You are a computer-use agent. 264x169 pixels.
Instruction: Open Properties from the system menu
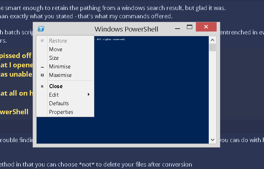click(x=65, y=112)
